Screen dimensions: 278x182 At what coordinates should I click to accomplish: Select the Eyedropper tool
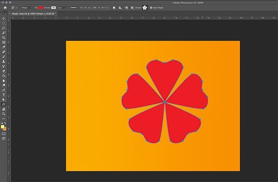tap(4, 47)
